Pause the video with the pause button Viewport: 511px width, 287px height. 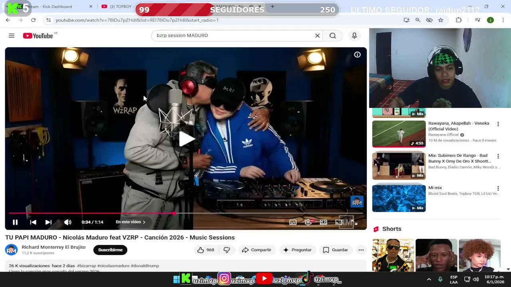click(x=15, y=222)
